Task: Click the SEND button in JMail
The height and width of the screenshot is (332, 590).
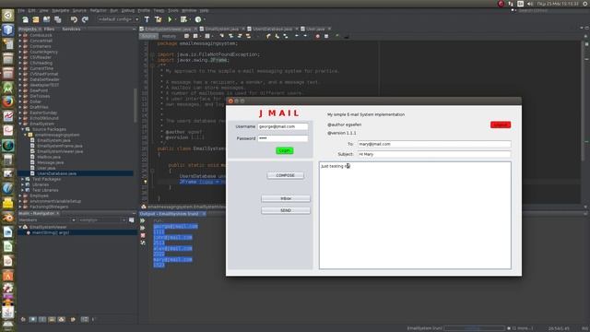Action: 286,210
